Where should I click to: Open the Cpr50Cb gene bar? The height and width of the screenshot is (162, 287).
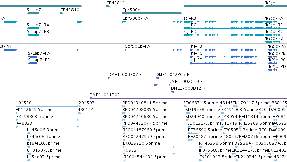(x=152, y=13)
